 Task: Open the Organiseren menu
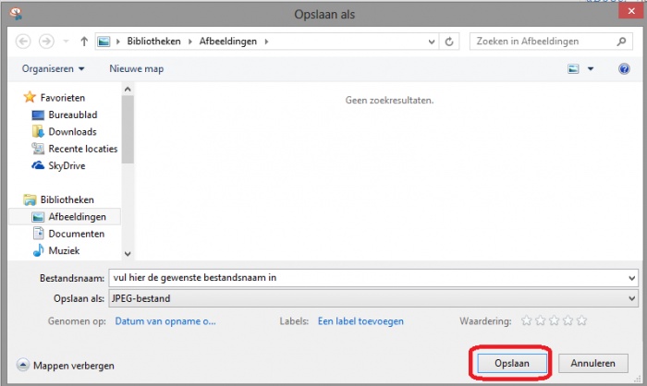[x=53, y=69]
